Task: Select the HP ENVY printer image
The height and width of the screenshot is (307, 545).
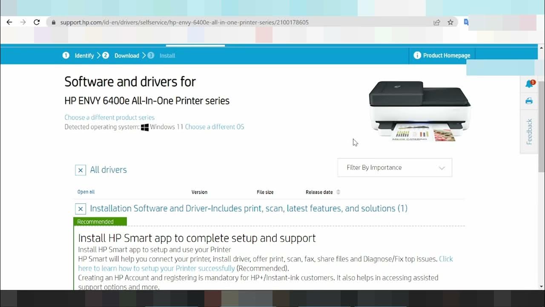Action: click(x=419, y=111)
